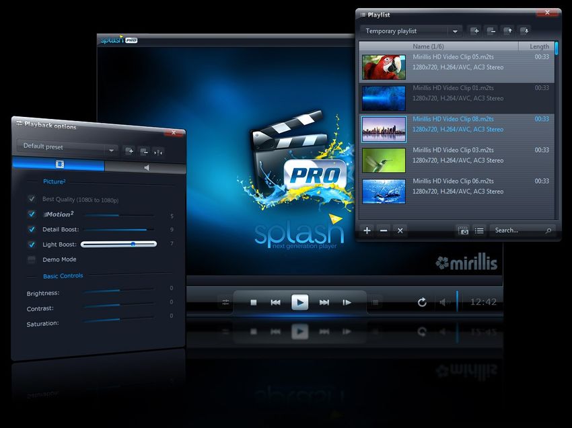The height and width of the screenshot is (428, 572).
Task: Stop playback in the Splash player
Action: point(254,302)
